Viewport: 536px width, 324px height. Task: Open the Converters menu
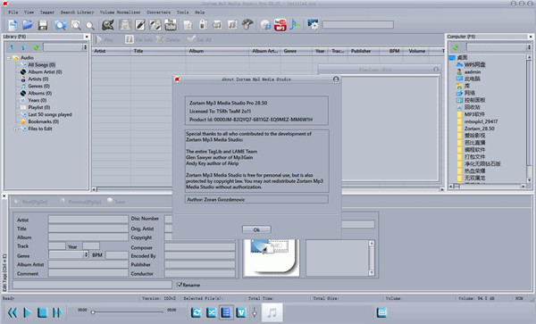pos(158,12)
